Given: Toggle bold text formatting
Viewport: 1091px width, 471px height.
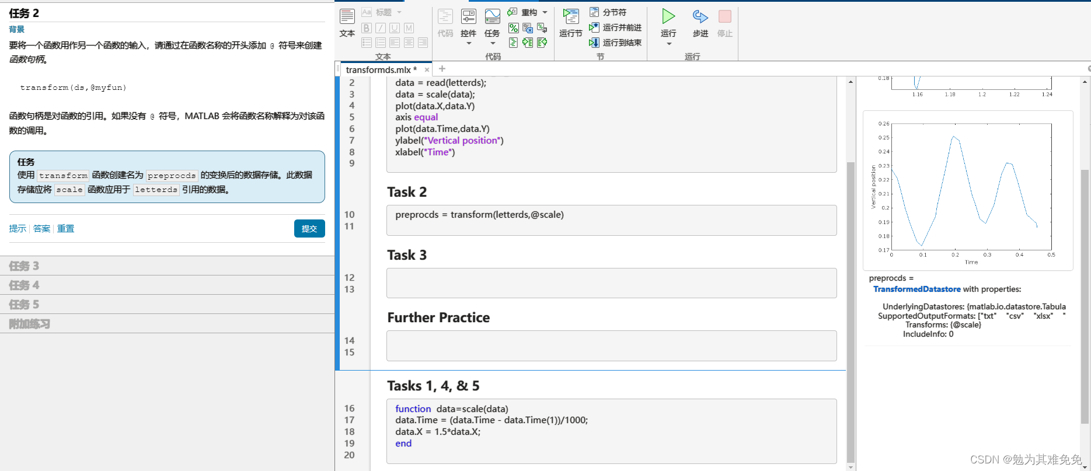Looking at the screenshot, I should click(x=367, y=28).
